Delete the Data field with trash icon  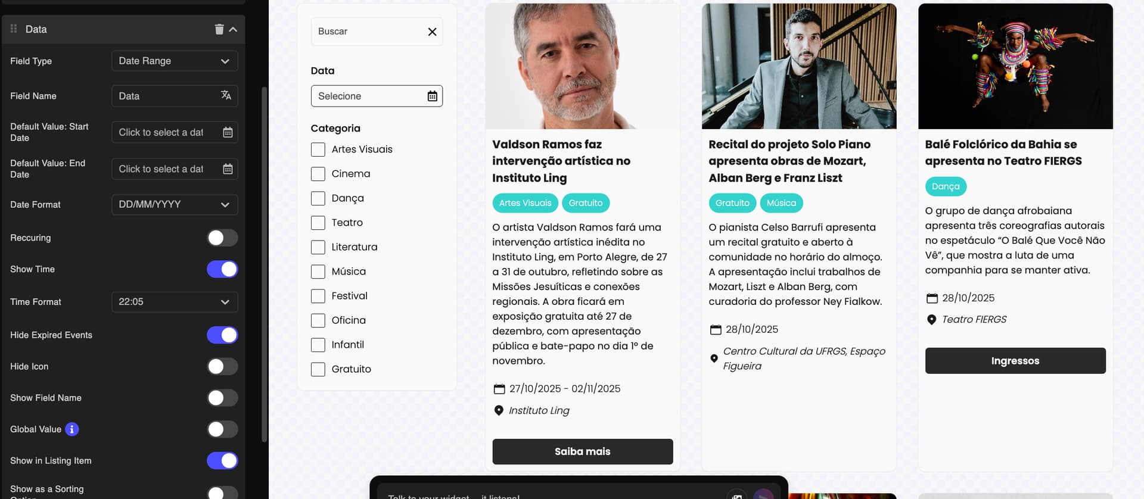(219, 29)
